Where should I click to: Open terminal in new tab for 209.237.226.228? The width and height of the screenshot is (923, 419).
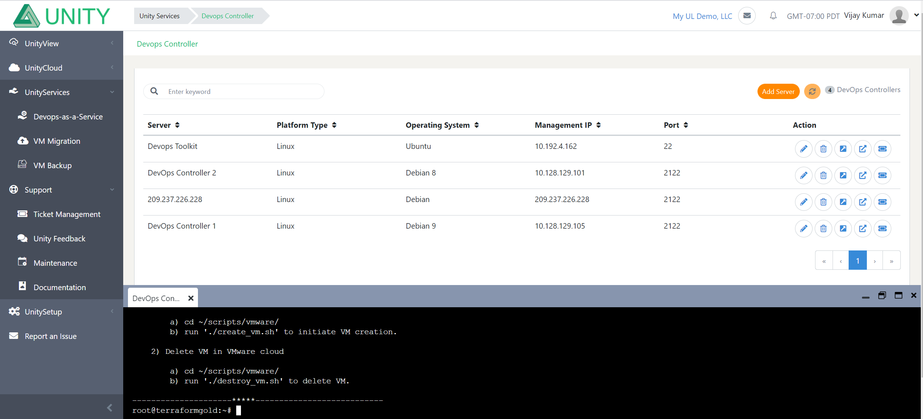(x=862, y=202)
